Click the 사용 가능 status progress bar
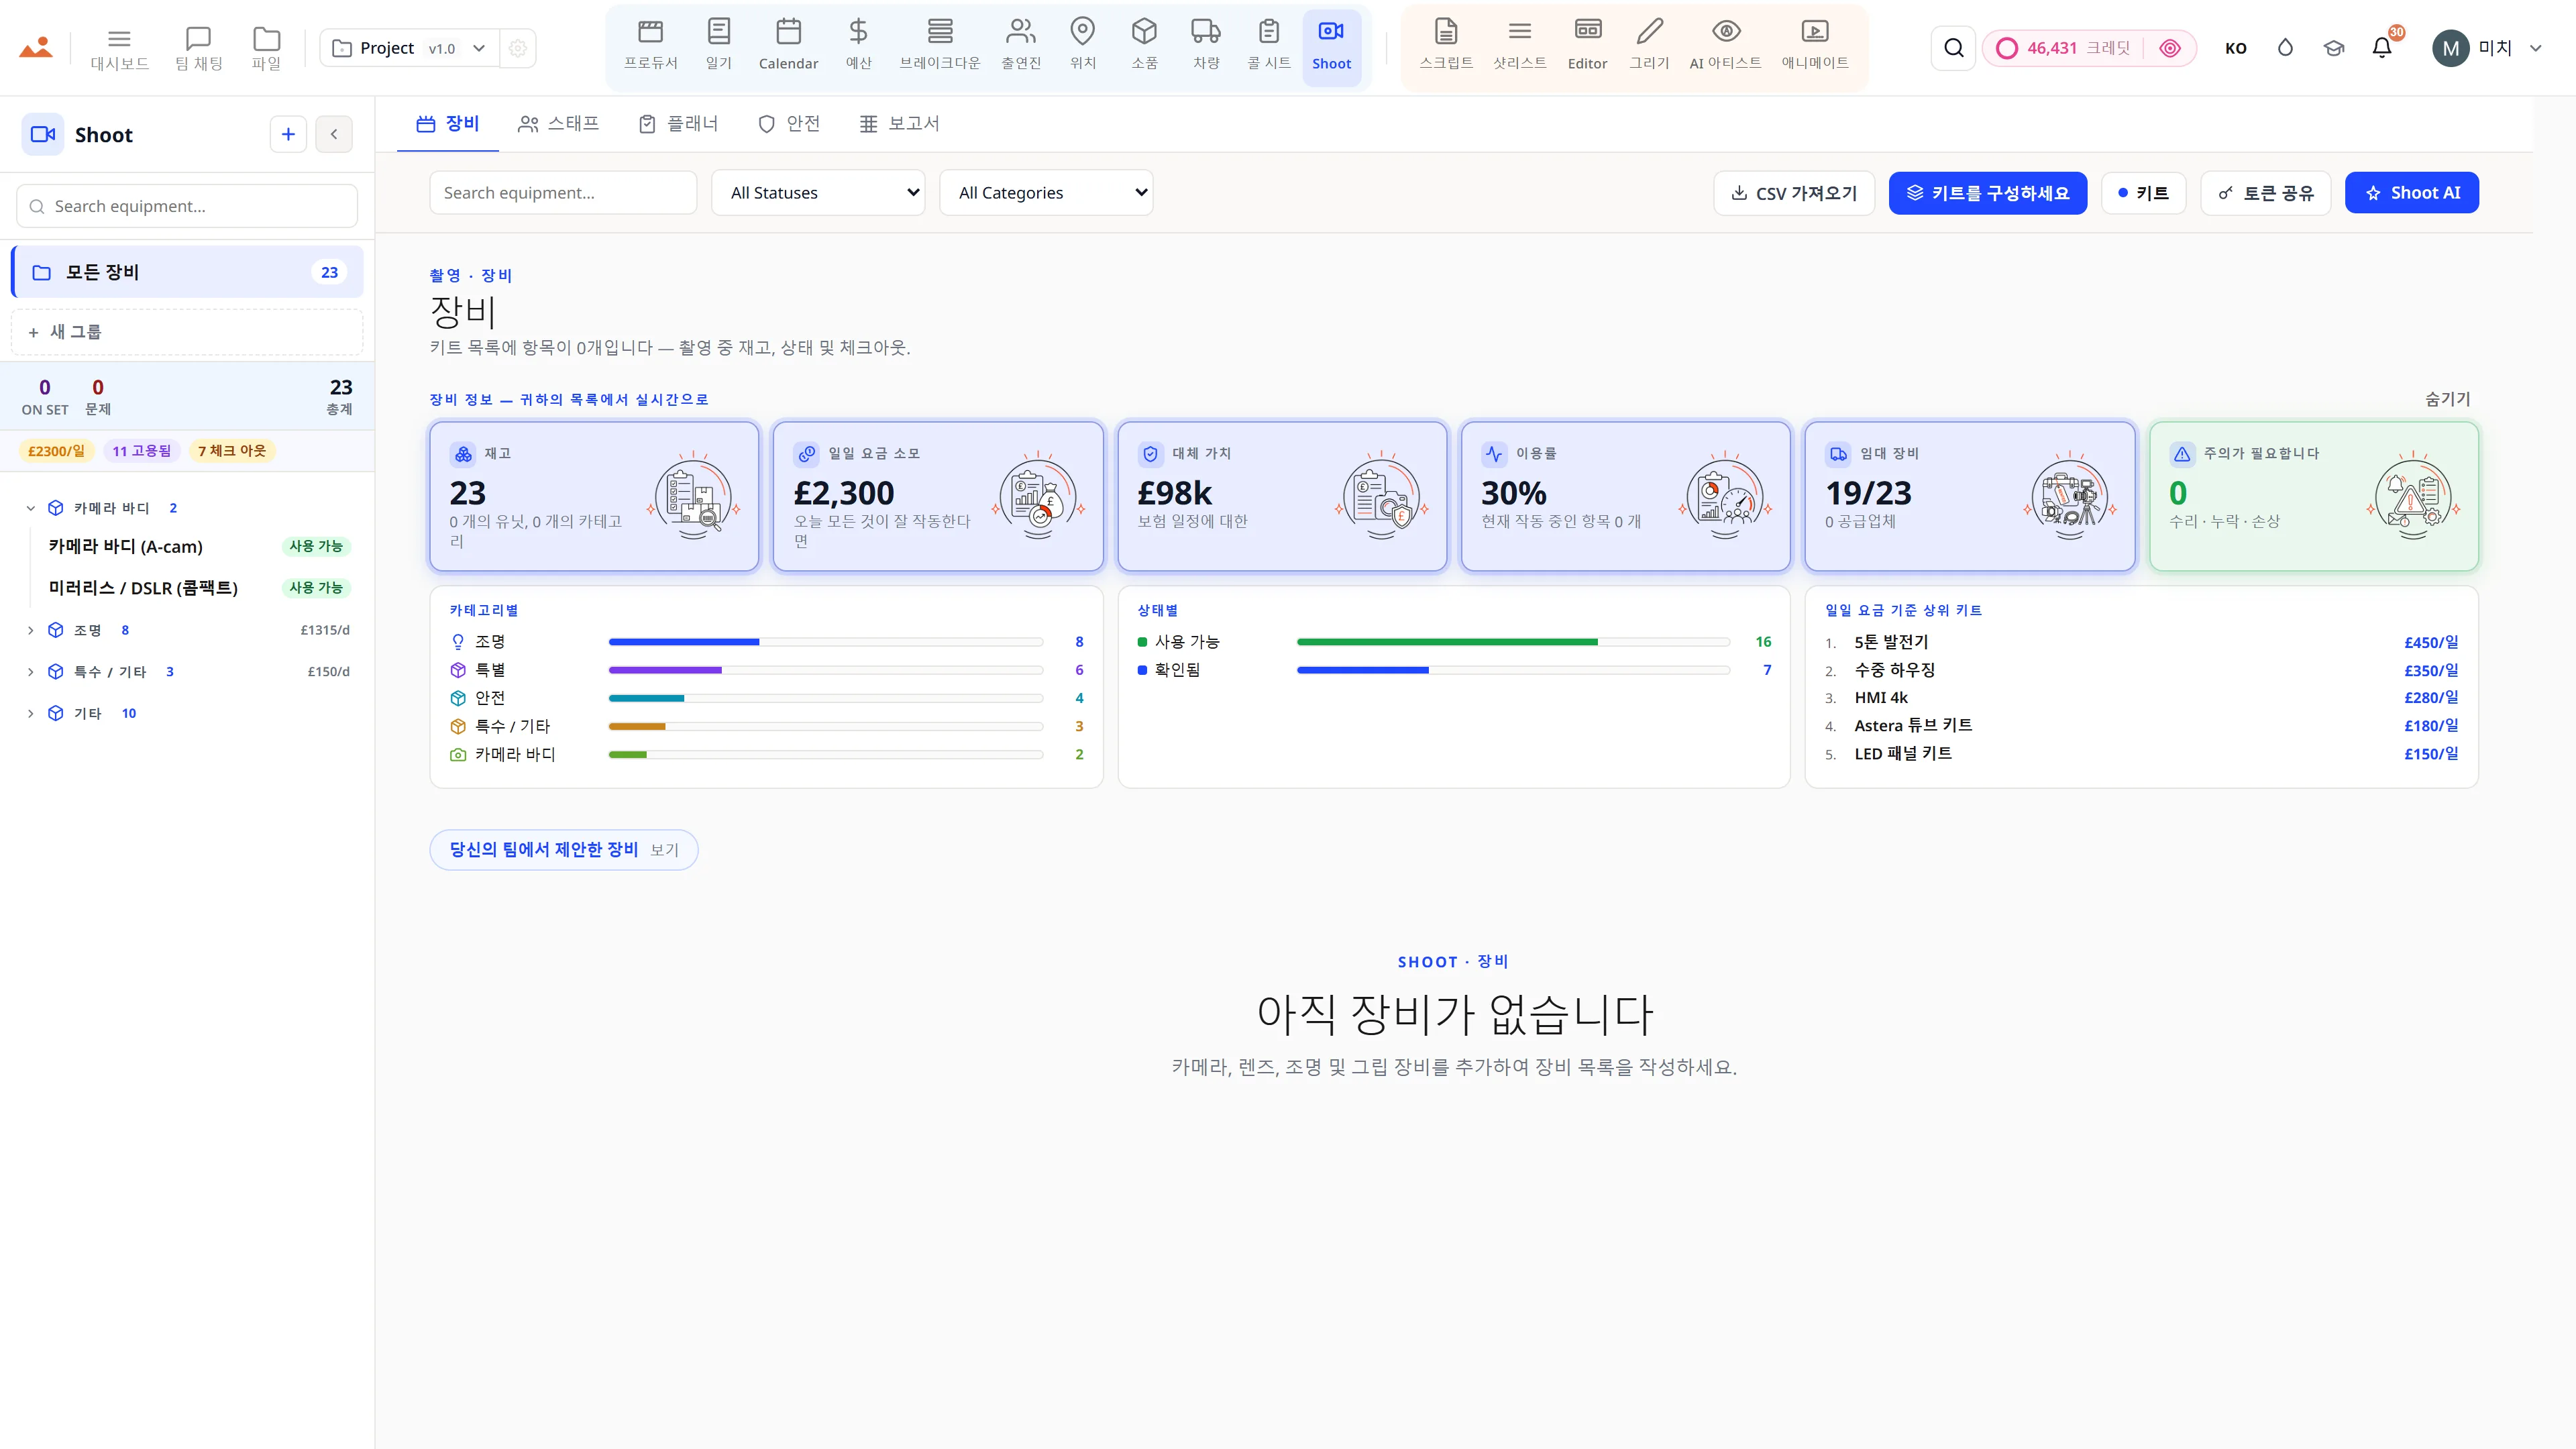 (1513, 642)
